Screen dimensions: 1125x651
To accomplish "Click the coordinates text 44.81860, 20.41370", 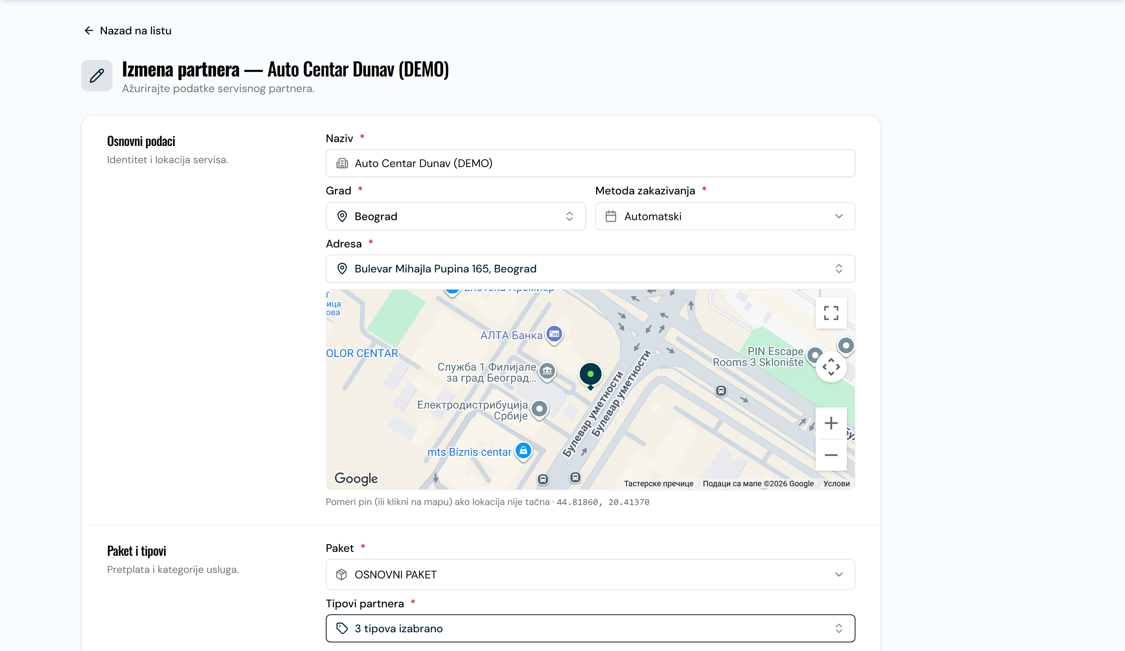I will (603, 502).
